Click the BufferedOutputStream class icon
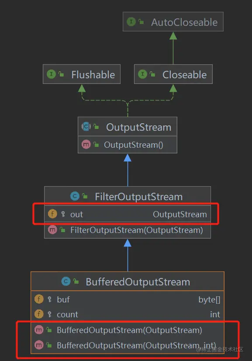Screen dimensions: 252x361 66,281
